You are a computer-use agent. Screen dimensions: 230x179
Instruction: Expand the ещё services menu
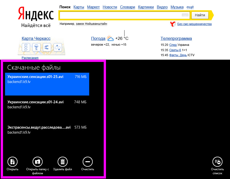point(190,7)
